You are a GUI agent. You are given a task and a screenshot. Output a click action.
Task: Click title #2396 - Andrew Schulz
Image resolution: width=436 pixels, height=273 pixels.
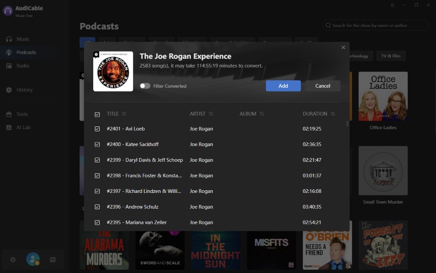point(132,207)
